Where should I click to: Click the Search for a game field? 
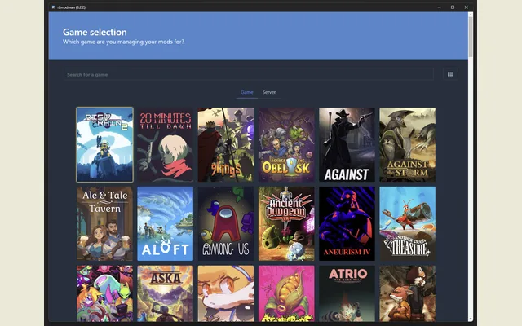pos(249,74)
